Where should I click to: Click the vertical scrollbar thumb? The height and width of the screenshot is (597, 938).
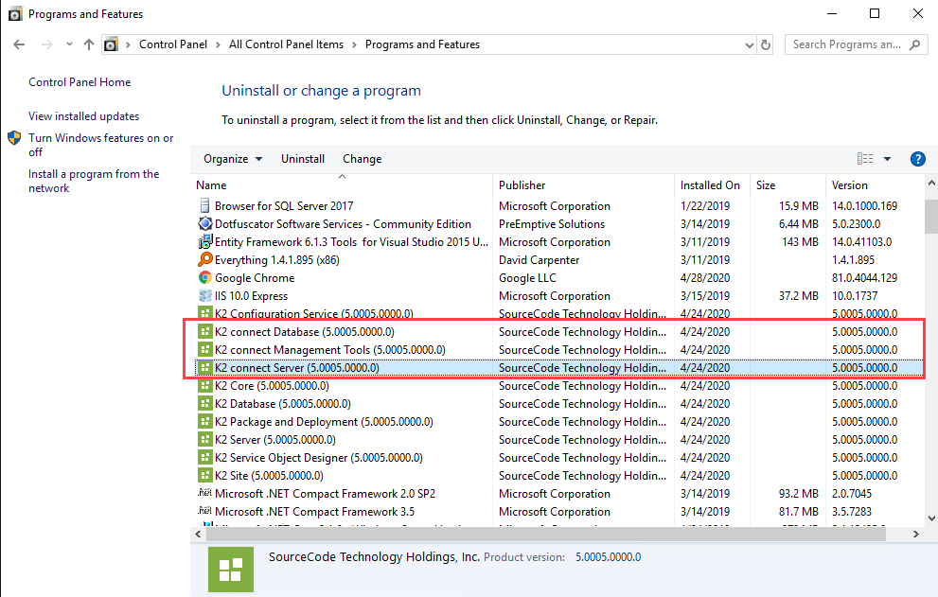pyautogui.click(x=931, y=217)
